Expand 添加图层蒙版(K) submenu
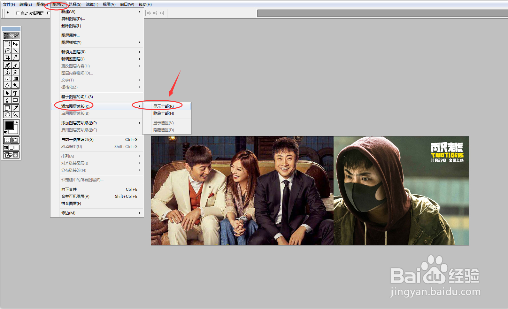 pos(97,106)
